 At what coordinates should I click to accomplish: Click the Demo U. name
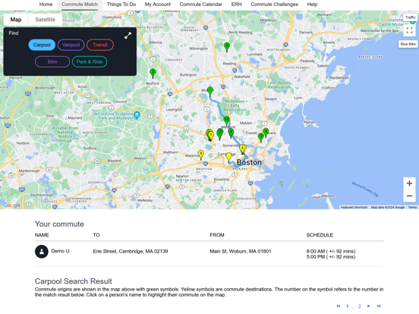61,251
